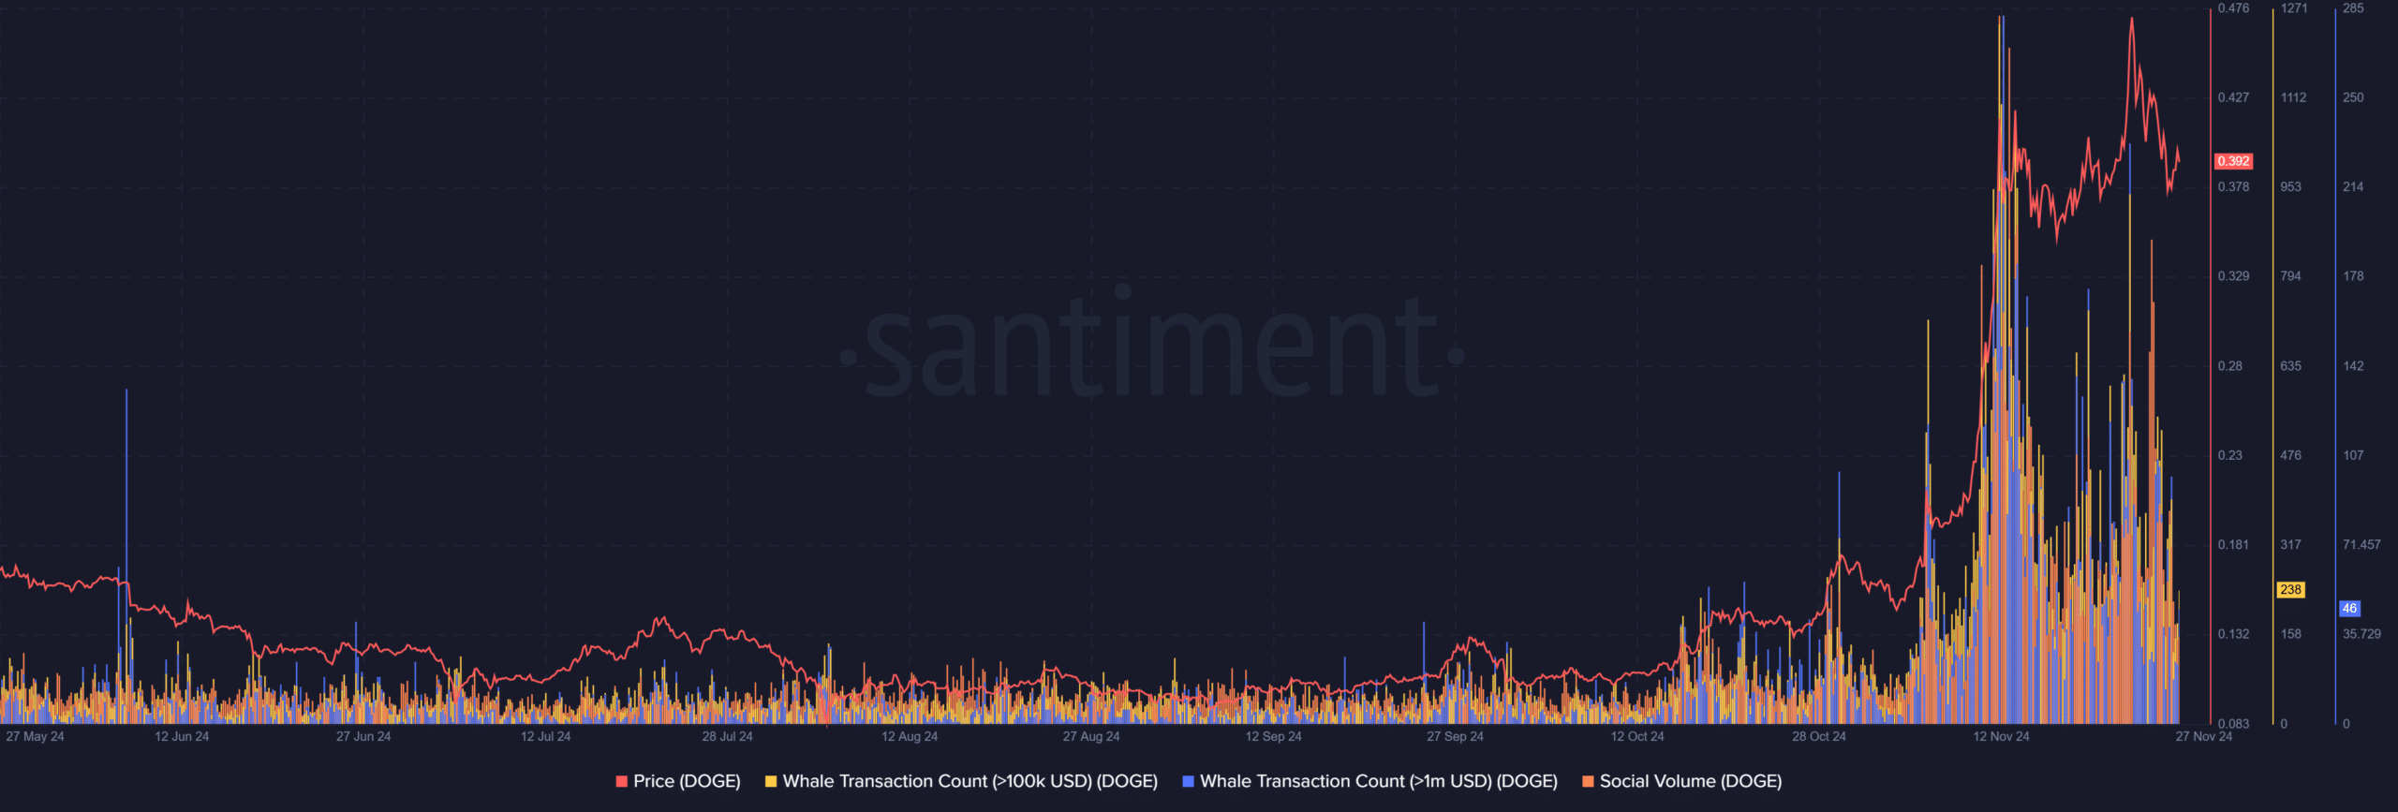Click the red 0.392 current price badge
Viewport: 2398px width, 812px height.
click(x=2233, y=161)
